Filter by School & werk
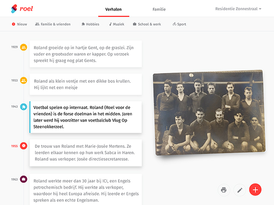Viewport: 274px width, 205px height. [147, 24]
